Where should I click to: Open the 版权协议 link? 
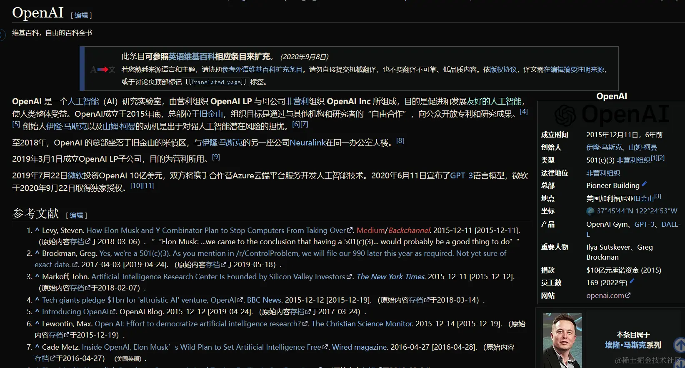503,70
